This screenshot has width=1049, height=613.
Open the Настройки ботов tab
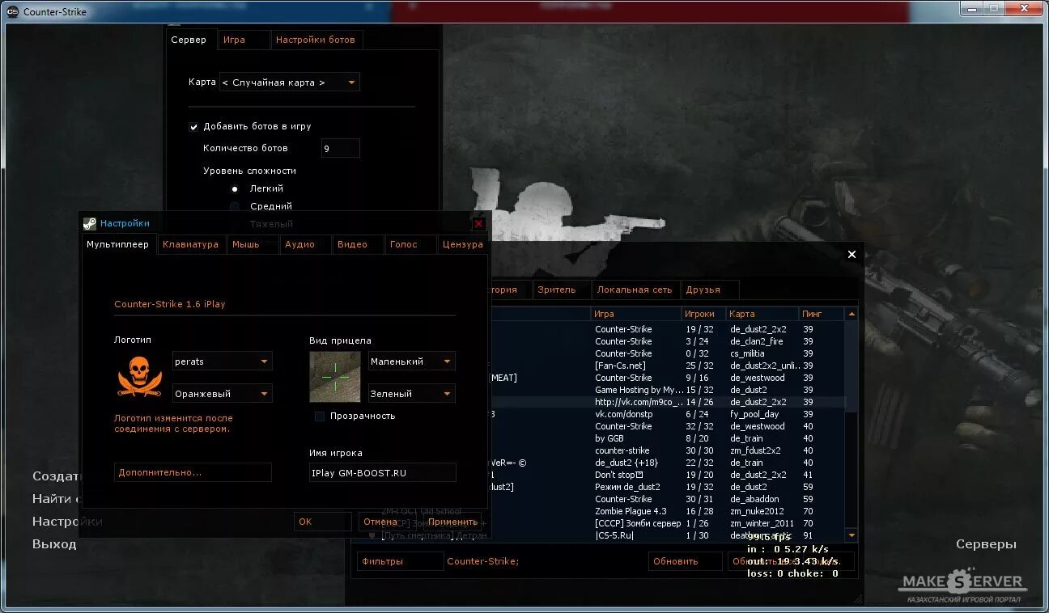[316, 40]
